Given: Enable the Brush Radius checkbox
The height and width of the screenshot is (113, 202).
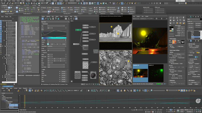Looking at the screenshot, I should pos(170,82).
